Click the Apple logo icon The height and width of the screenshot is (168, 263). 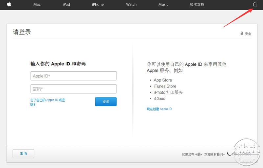coord(9,4)
